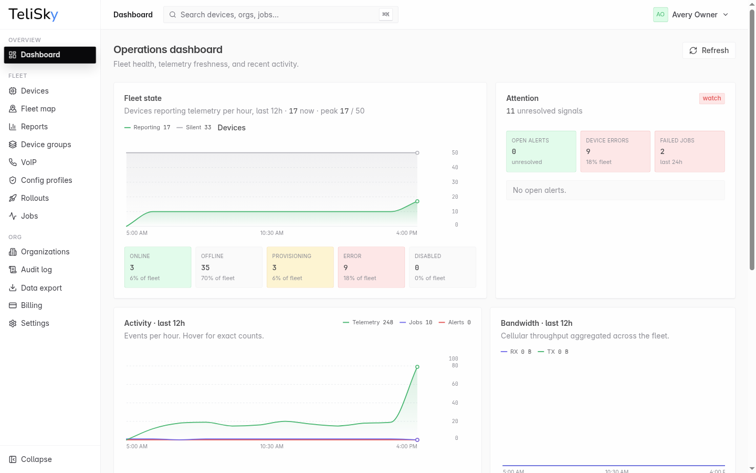Click the Audit log scroll icon

point(13,270)
